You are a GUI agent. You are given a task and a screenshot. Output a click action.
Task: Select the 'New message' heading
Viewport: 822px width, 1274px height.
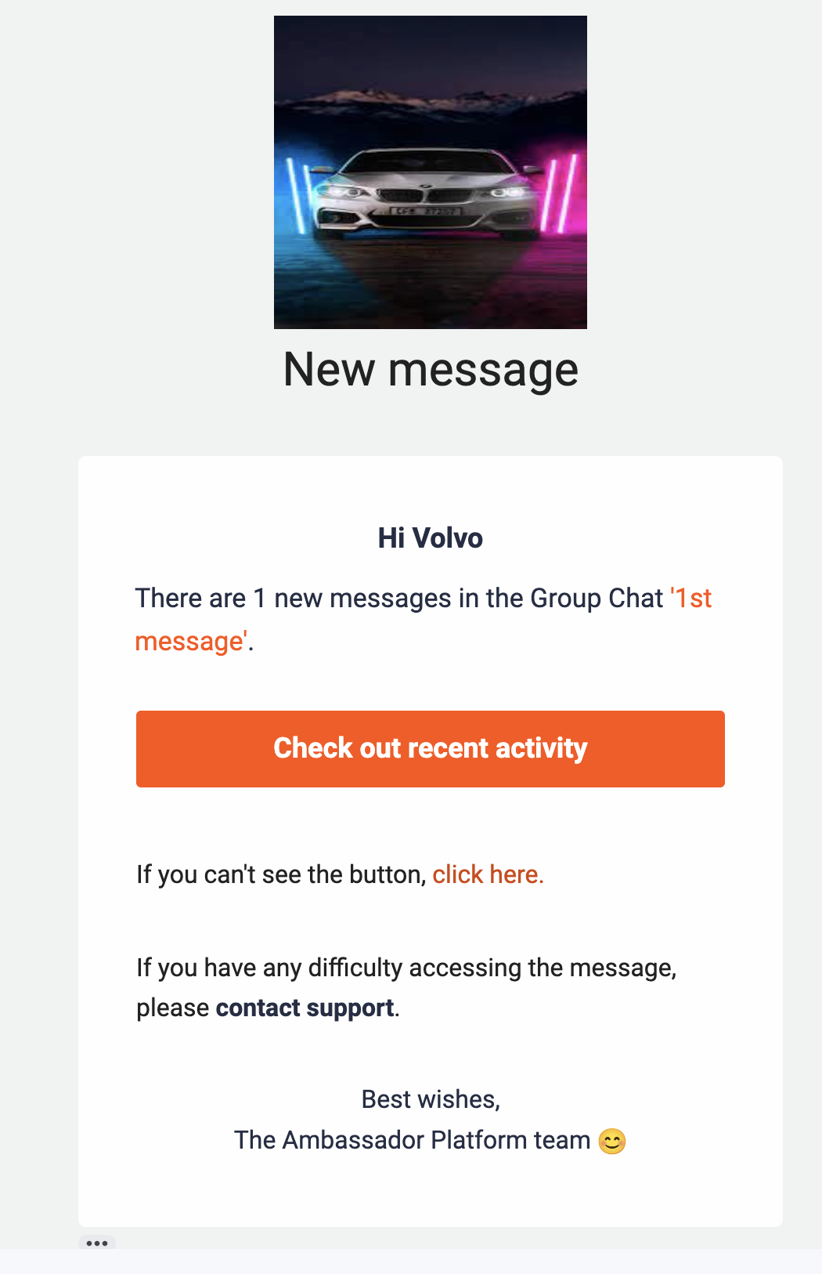tap(431, 369)
